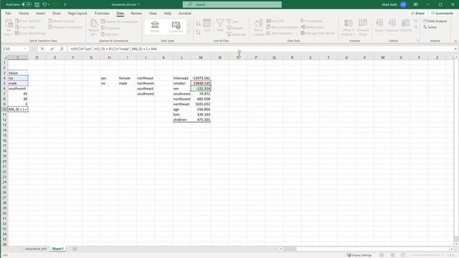This screenshot has height=258, width=459.
Task: Click the Flash Fill button
Action: tap(275, 21)
